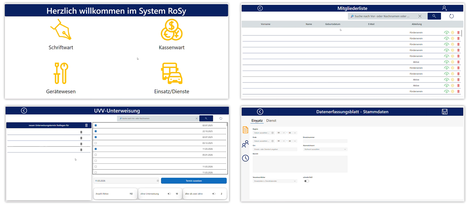Check the row dated 05.01.2026
470x204 pixels.
(96, 155)
